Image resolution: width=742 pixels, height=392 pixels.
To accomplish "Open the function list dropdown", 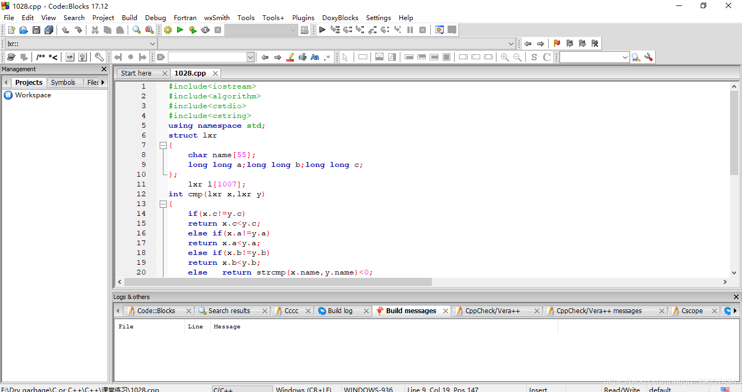I will (x=511, y=43).
